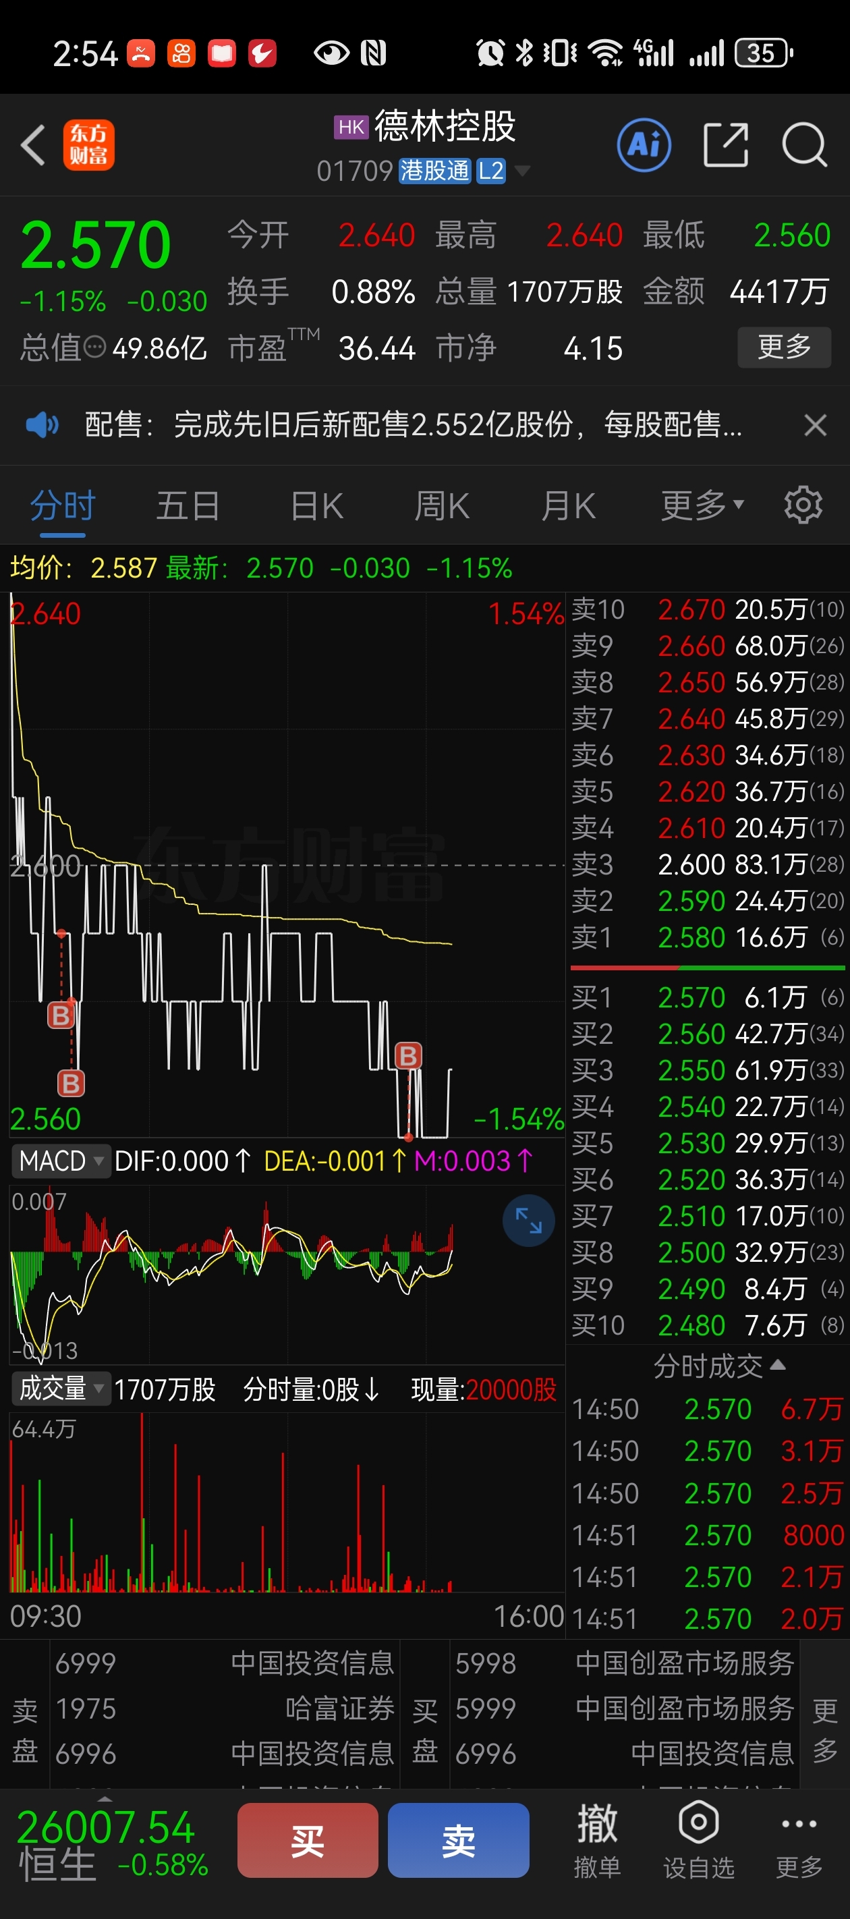Tap the 总值 info circle icon
This screenshot has height=1919, width=850.
(x=94, y=347)
